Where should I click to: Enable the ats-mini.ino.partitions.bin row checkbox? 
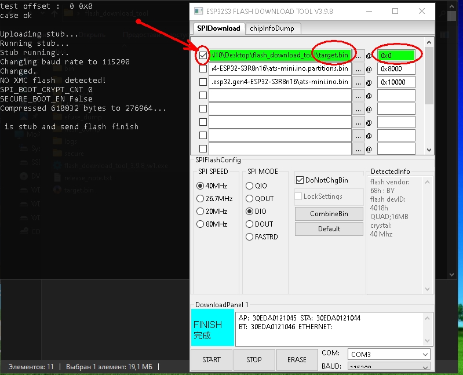(203, 68)
